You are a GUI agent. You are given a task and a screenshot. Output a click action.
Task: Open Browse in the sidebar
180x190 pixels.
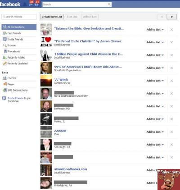tap(19, 45)
